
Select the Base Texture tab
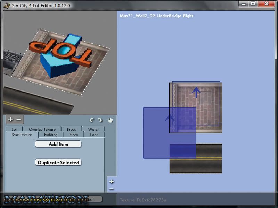pos(22,135)
